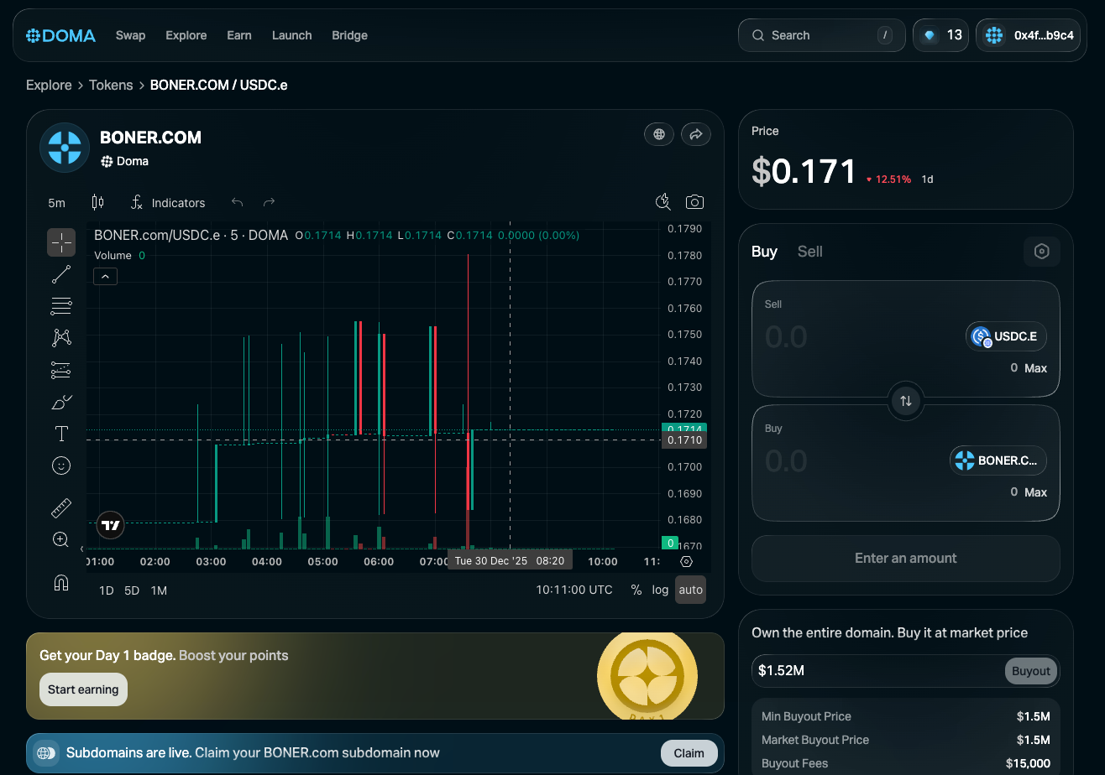Open swap settings hexagon icon
This screenshot has width=1105, height=775.
tap(1041, 252)
